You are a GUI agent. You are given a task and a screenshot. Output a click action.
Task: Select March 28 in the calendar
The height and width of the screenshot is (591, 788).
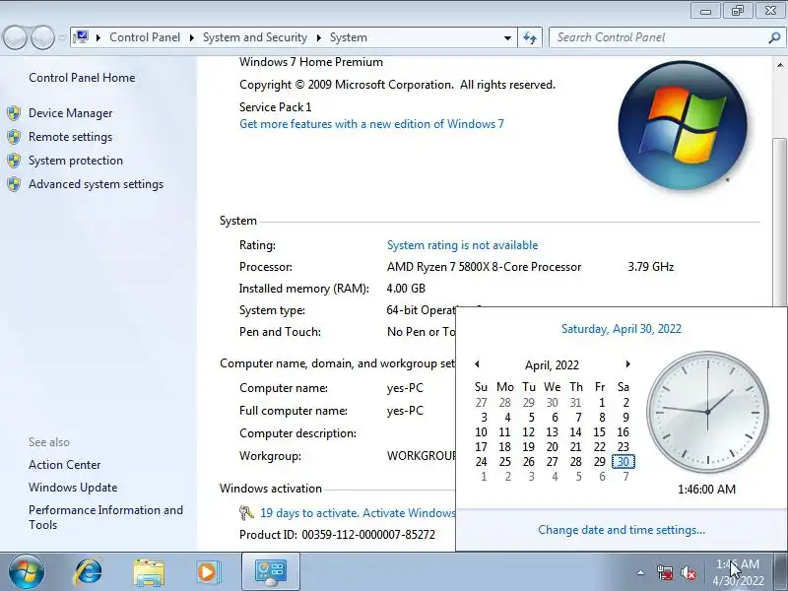(505, 402)
